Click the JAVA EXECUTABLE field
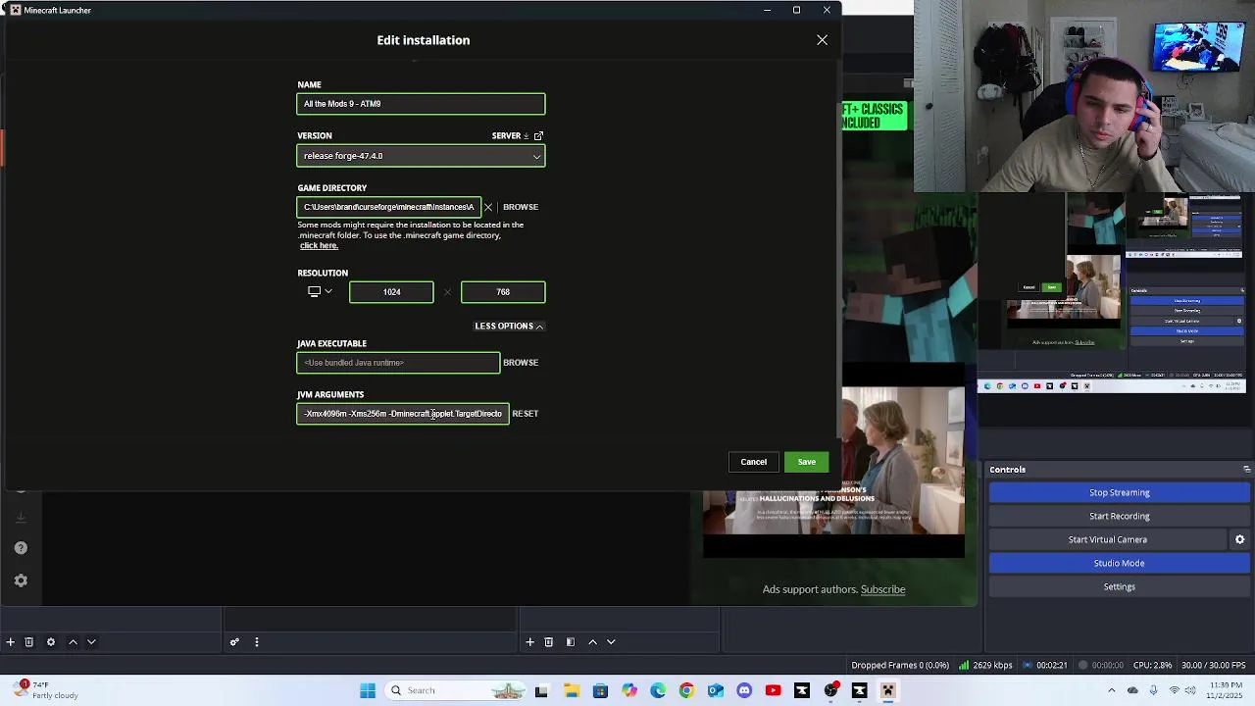Viewport: 1255px width, 706px height. (x=398, y=363)
